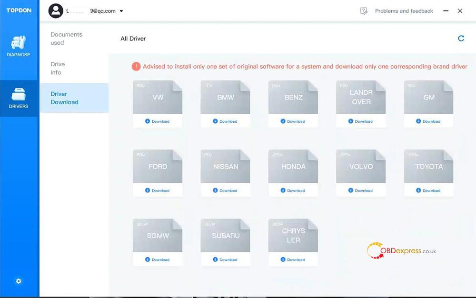Download the BENZ driver
This screenshot has height=298, width=476.
click(x=293, y=121)
